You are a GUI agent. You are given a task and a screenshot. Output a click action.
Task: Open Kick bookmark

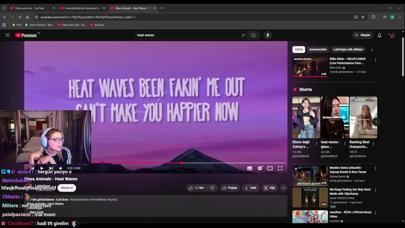point(17,25)
